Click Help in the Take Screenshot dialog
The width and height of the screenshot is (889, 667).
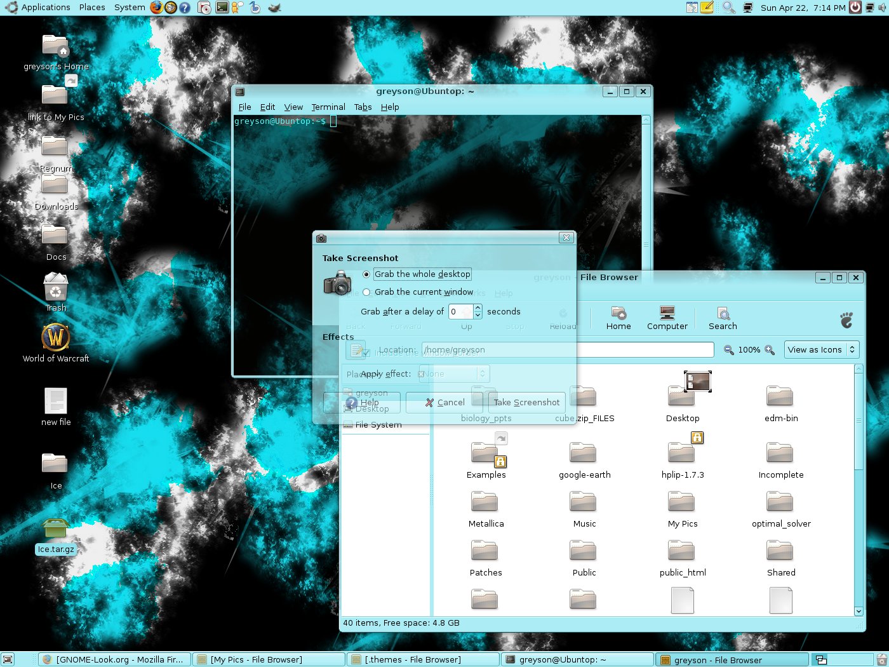point(362,402)
